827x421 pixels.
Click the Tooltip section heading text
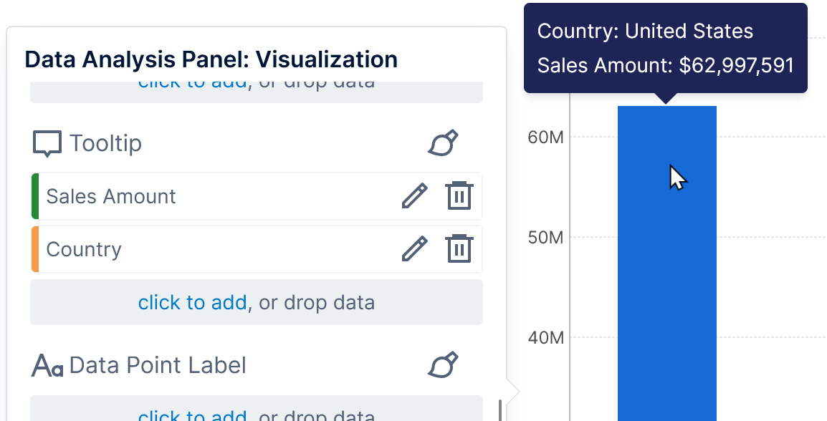tap(106, 143)
